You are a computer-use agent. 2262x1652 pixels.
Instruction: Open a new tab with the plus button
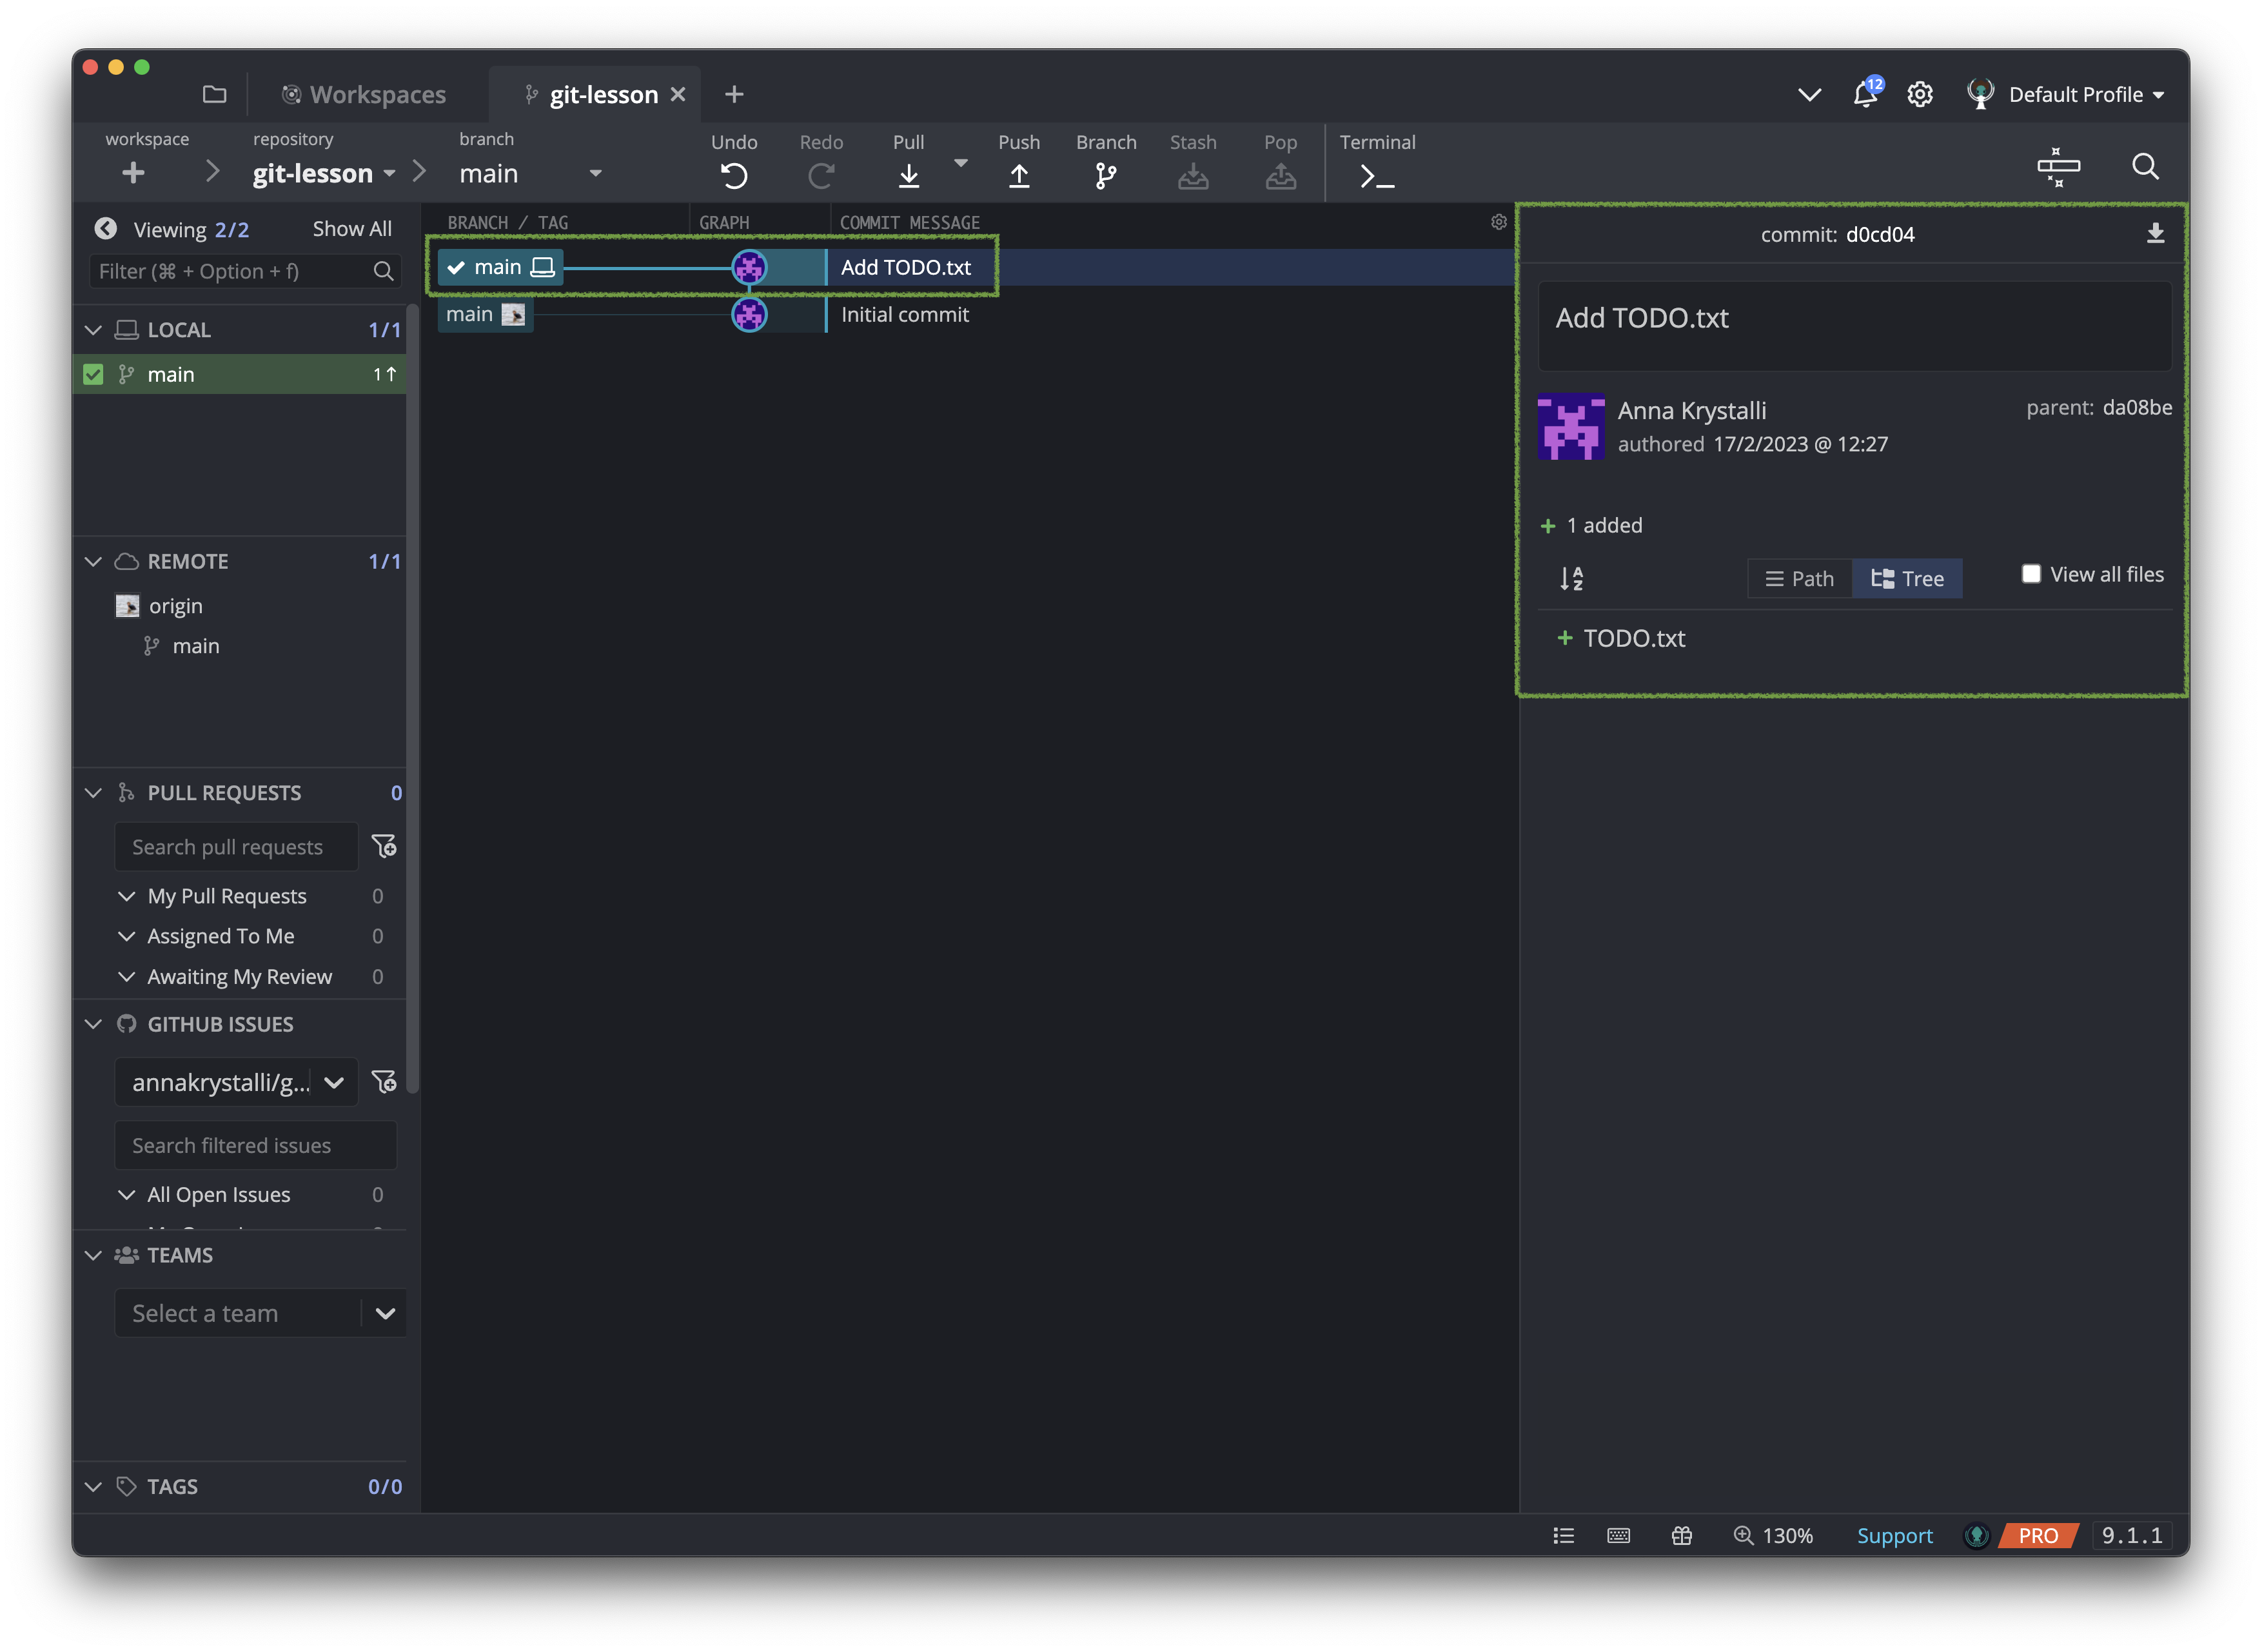734,94
